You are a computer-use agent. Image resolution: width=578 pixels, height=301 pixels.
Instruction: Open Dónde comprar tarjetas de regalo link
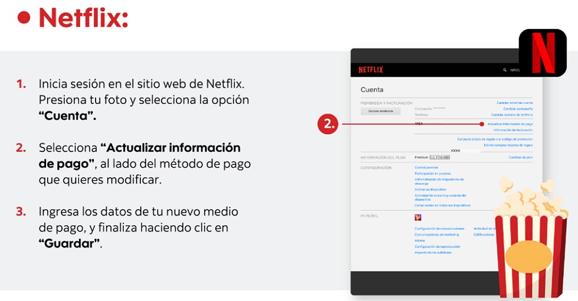click(x=508, y=145)
